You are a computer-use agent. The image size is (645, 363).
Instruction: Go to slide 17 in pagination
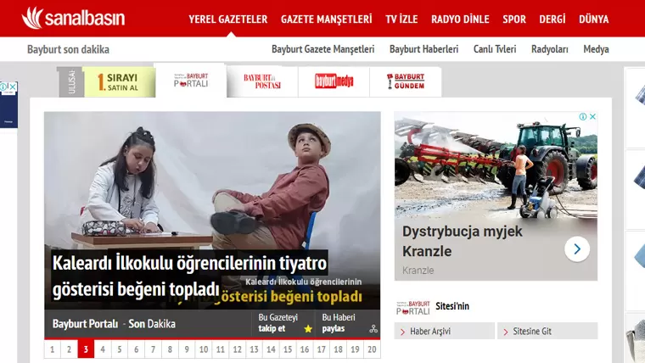[322, 349]
